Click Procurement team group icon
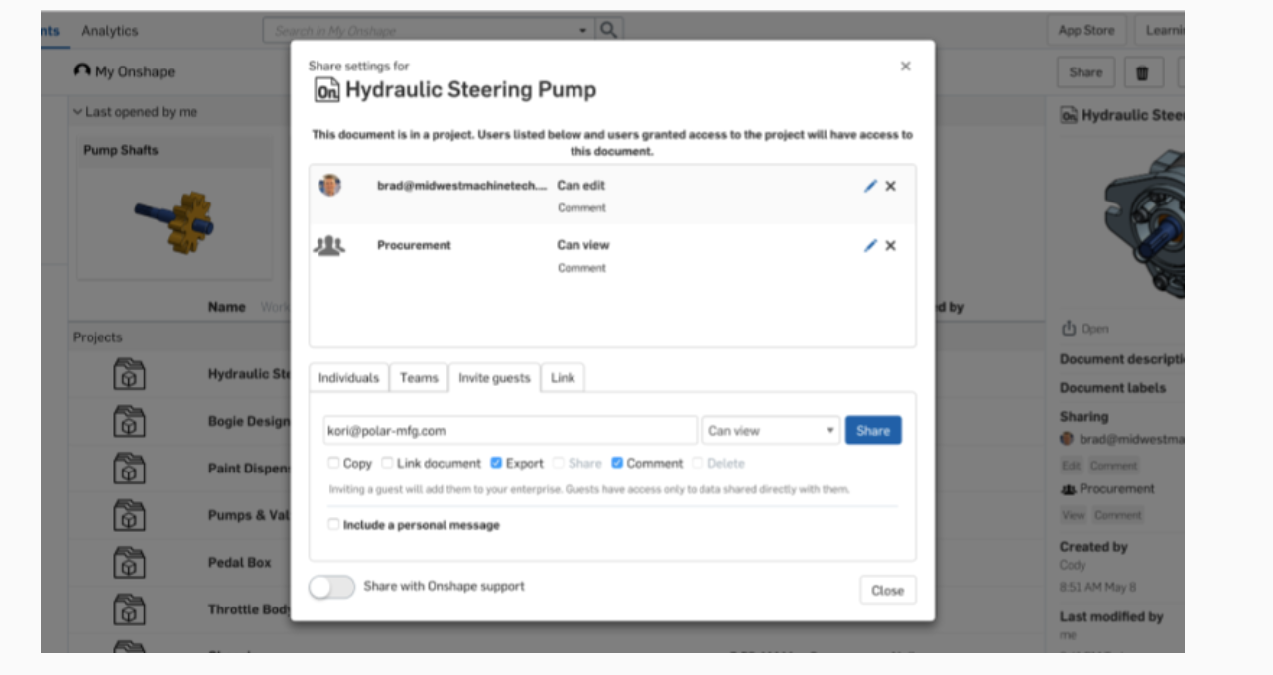 click(328, 245)
